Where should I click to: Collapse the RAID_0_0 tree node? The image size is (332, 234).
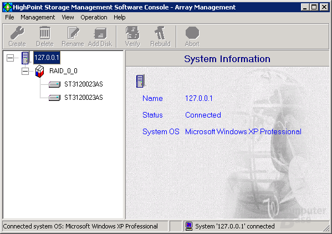tap(25, 71)
